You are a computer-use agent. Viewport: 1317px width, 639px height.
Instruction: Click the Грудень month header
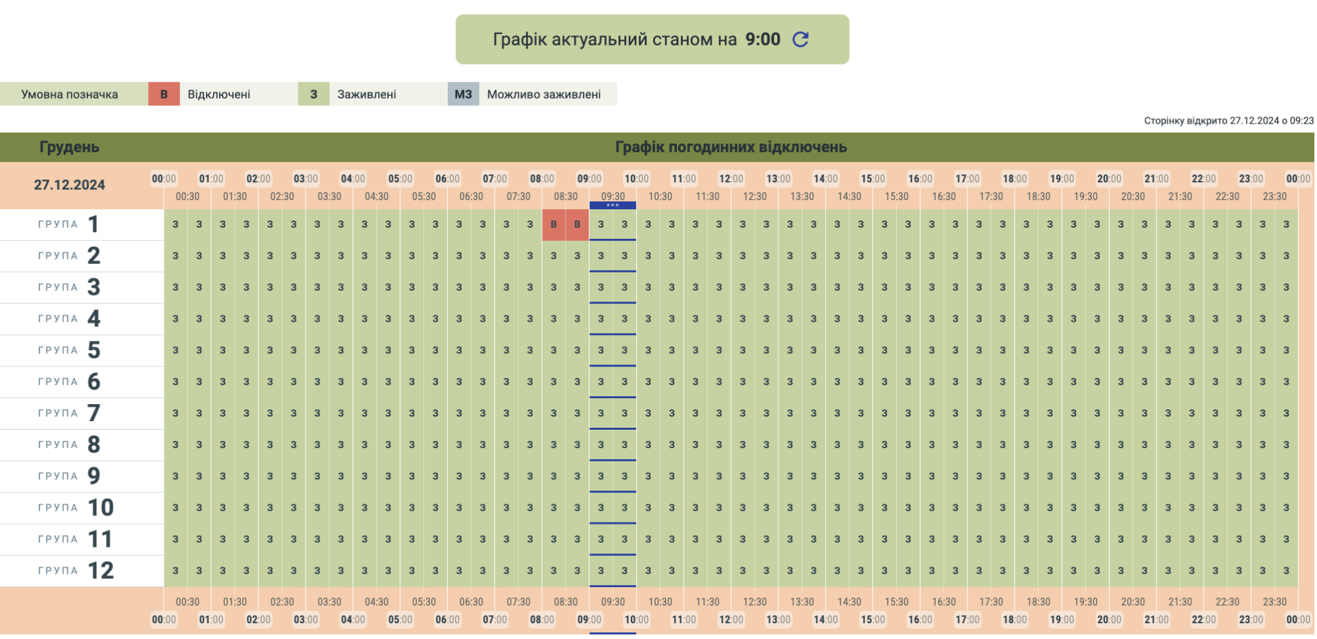pyautogui.click(x=69, y=147)
